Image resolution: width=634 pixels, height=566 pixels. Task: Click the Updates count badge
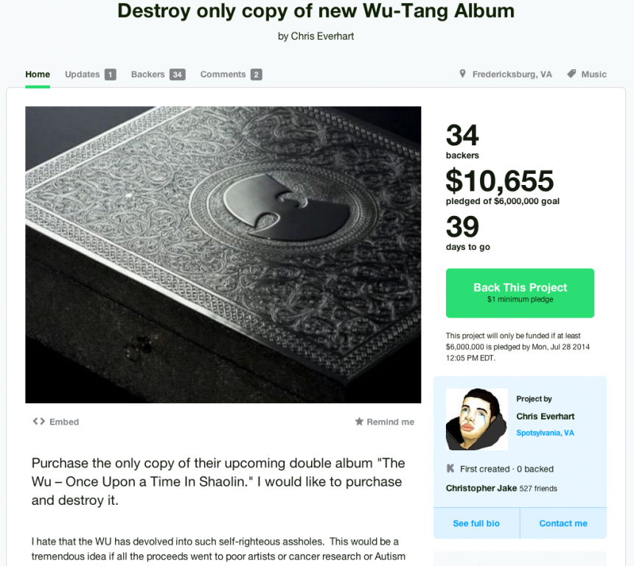pyautogui.click(x=110, y=74)
